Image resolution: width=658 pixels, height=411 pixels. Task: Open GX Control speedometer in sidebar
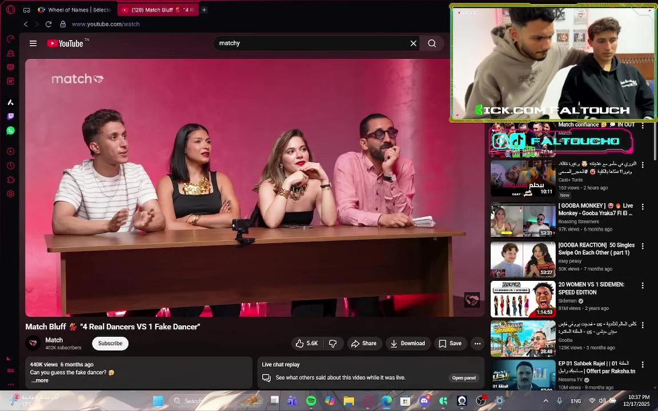pyautogui.click(x=10, y=39)
